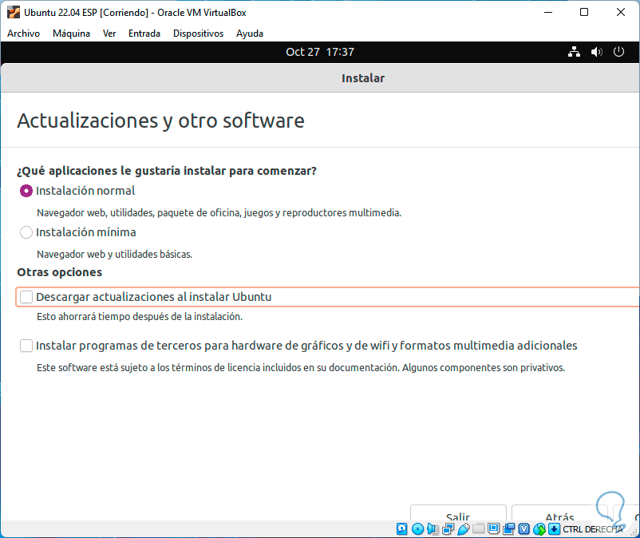The height and width of the screenshot is (538, 640).
Task: Open the Entrada menu
Action: click(144, 34)
